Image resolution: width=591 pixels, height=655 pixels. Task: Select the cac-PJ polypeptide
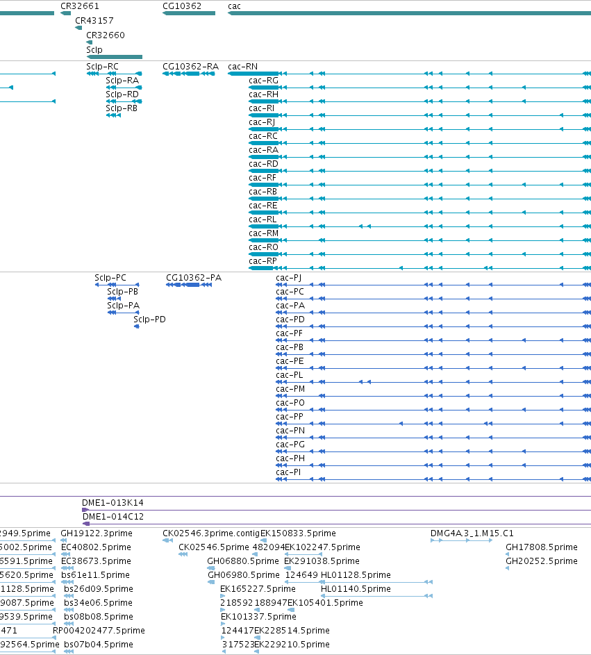coord(433,285)
